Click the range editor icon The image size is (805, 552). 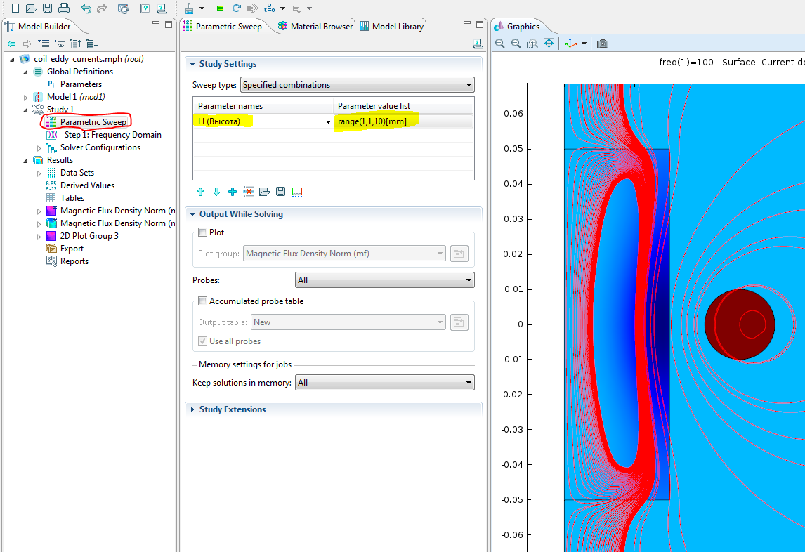point(296,192)
